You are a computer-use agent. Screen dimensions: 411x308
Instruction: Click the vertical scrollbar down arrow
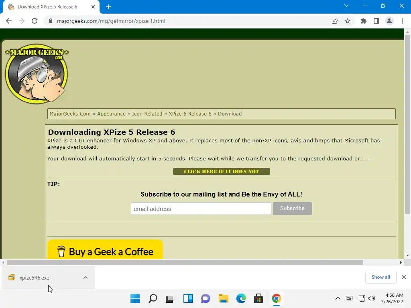(407, 255)
